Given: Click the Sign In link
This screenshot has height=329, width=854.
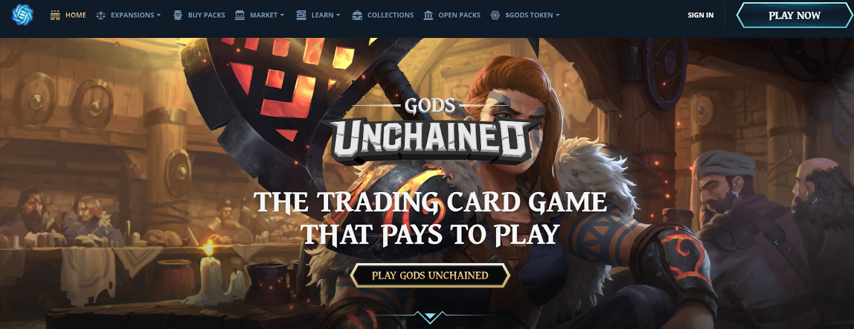Looking at the screenshot, I should pyautogui.click(x=700, y=15).
